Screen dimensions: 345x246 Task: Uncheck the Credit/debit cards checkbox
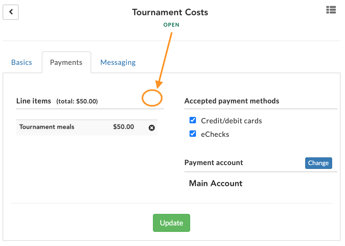[x=193, y=120]
